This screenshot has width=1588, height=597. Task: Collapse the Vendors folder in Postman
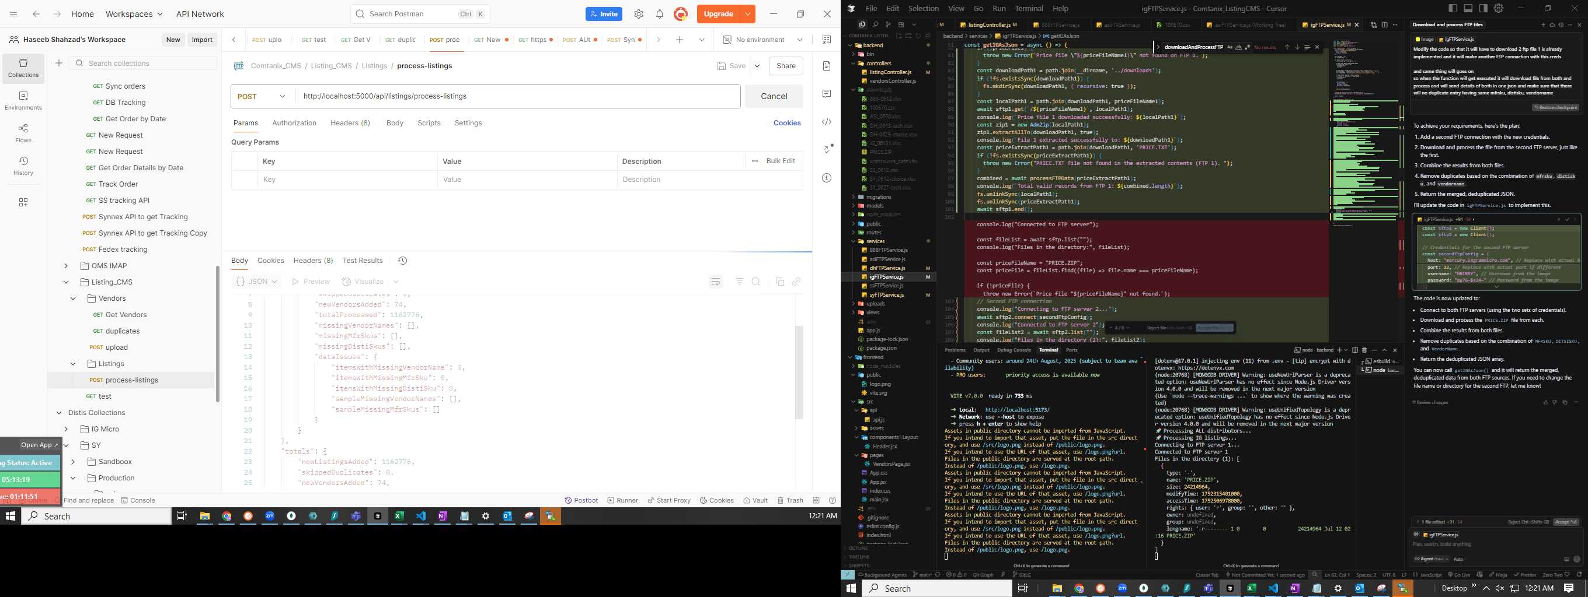pos(73,298)
